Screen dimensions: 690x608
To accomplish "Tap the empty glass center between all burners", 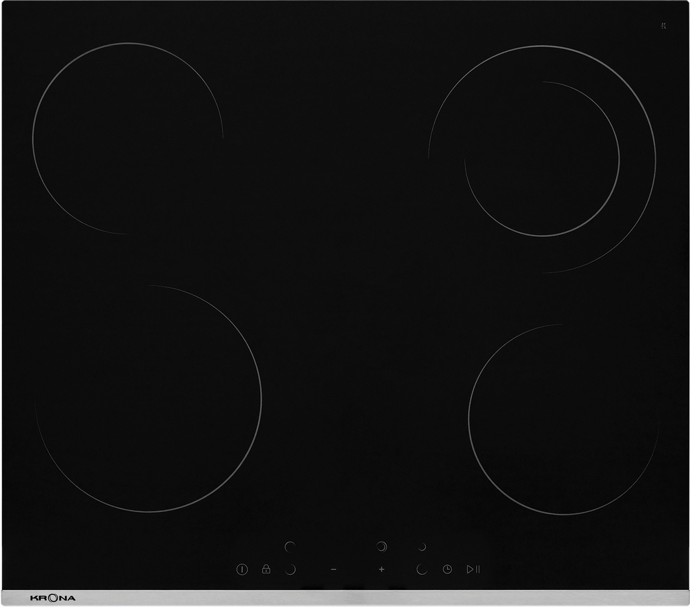I will pyautogui.click(x=345, y=276).
